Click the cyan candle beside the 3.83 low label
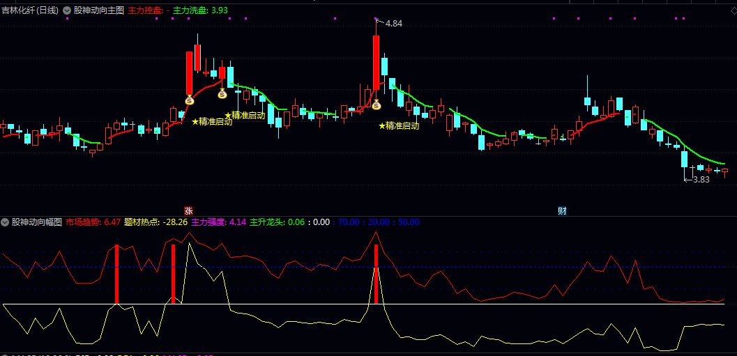Image resolution: width=737 pixels, height=356 pixels. [685, 160]
